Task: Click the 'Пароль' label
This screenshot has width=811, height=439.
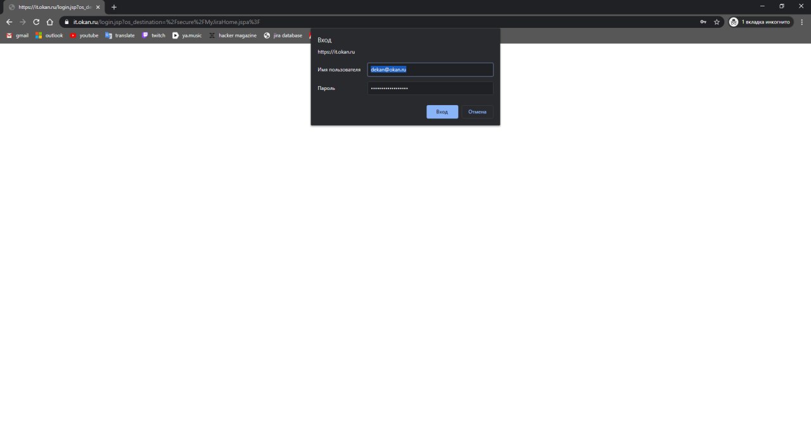Action: (326, 88)
